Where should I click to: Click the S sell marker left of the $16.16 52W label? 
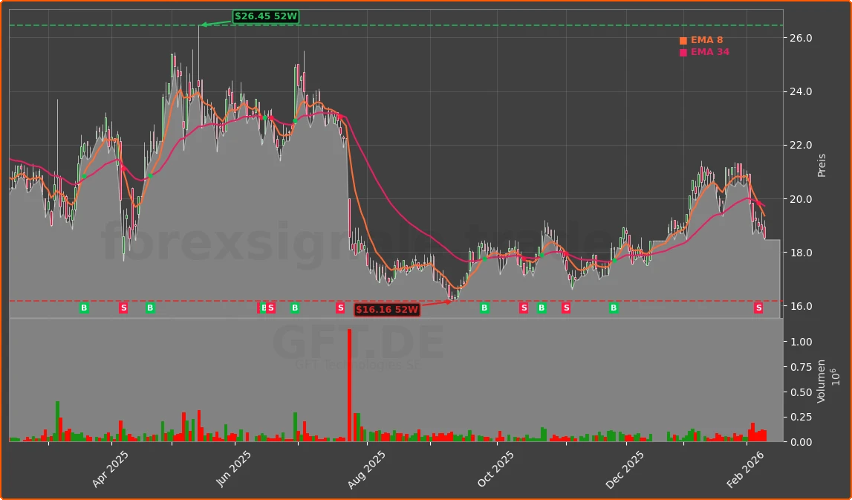(x=341, y=308)
